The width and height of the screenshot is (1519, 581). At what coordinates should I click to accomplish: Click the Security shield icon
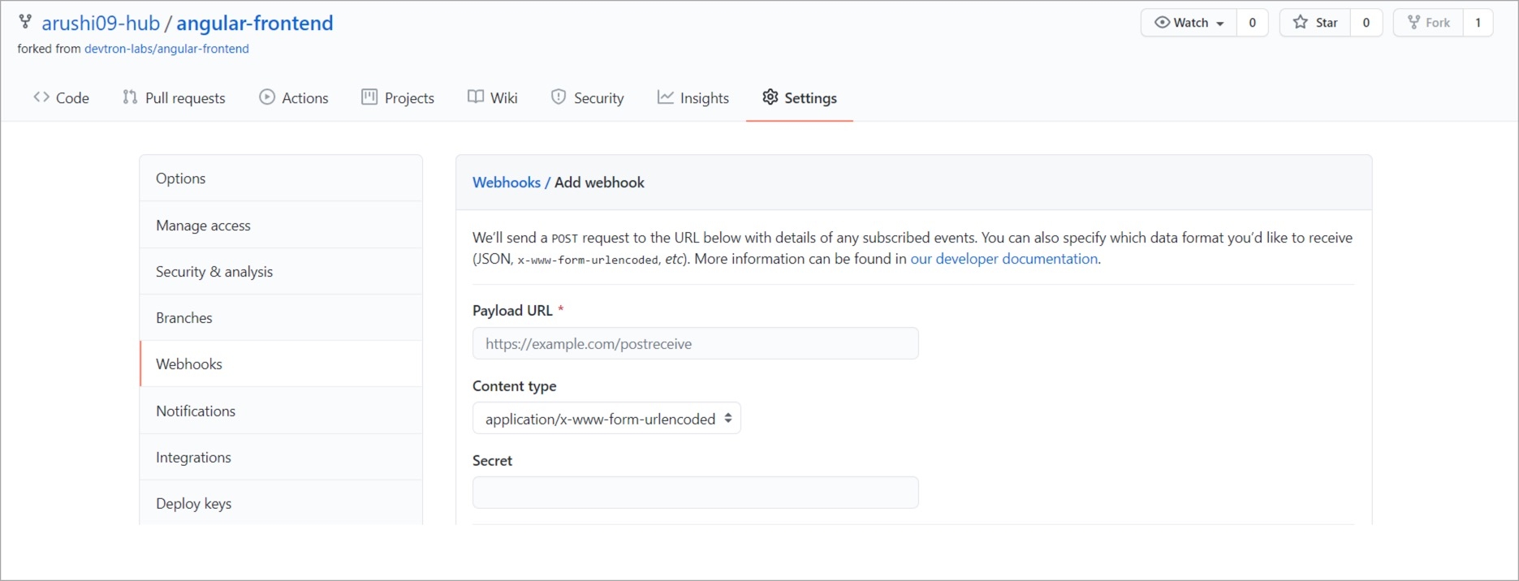[559, 97]
